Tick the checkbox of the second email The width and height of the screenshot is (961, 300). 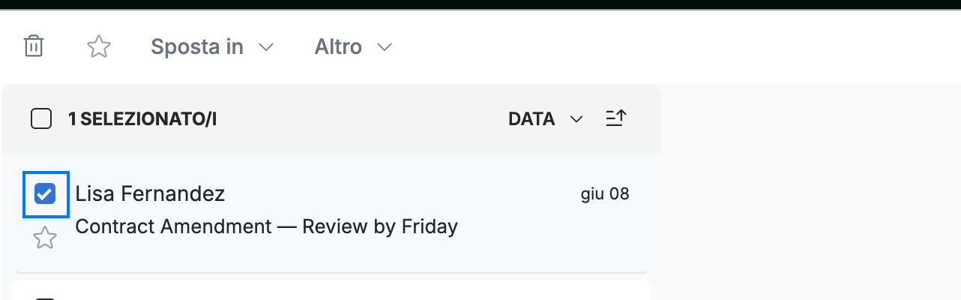[46, 298]
